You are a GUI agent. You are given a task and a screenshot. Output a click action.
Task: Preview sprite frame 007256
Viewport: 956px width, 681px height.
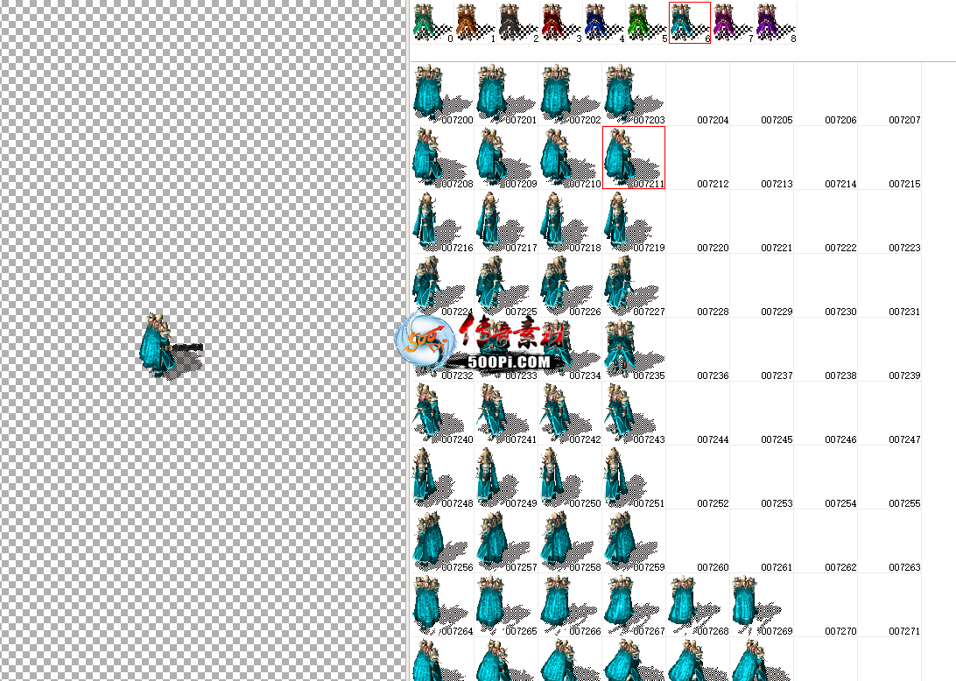click(442, 542)
